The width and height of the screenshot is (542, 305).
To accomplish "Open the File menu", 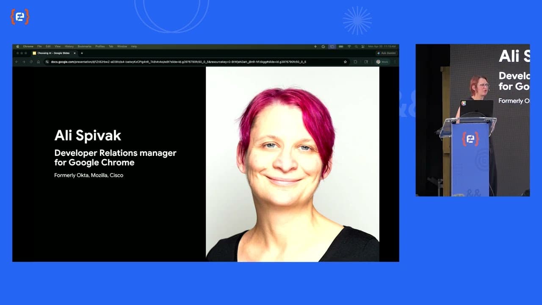I will (39, 47).
